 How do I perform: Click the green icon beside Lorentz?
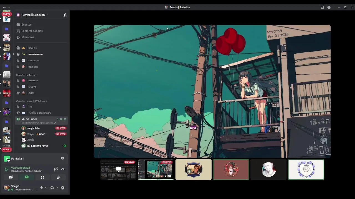65,146
